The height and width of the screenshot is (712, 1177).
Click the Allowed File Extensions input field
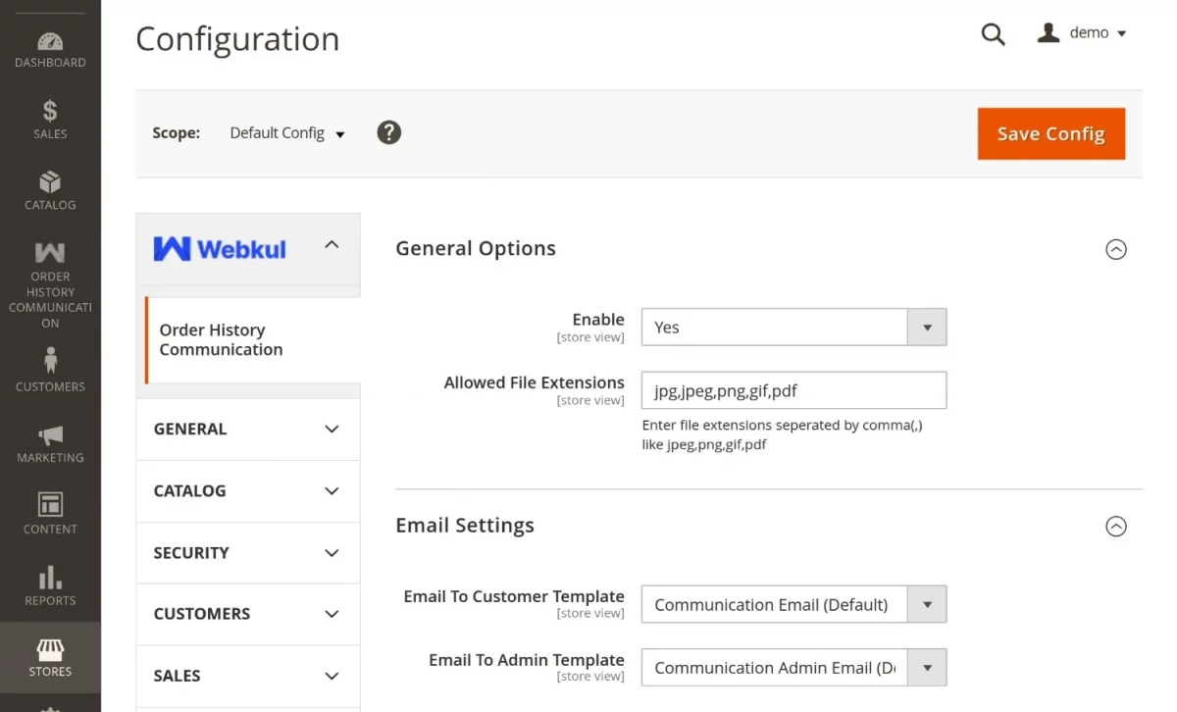point(793,389)
